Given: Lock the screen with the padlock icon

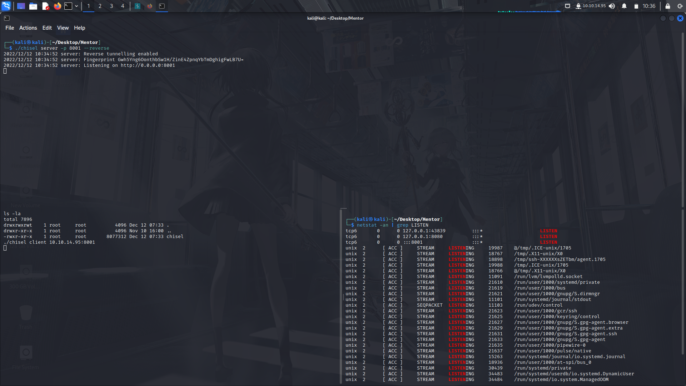Looking at the screenshot, I should click(x=667, y=6).
